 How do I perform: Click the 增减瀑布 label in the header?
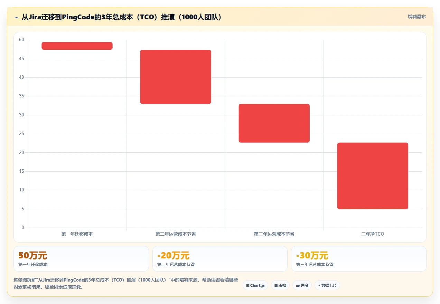click(417, 17)
